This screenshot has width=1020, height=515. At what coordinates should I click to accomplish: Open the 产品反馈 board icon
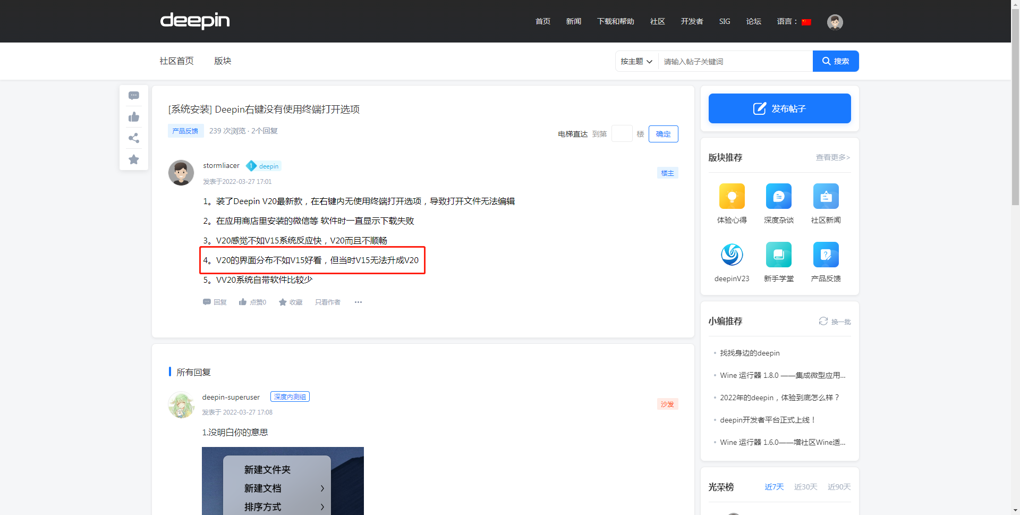[x=826, y=255]
